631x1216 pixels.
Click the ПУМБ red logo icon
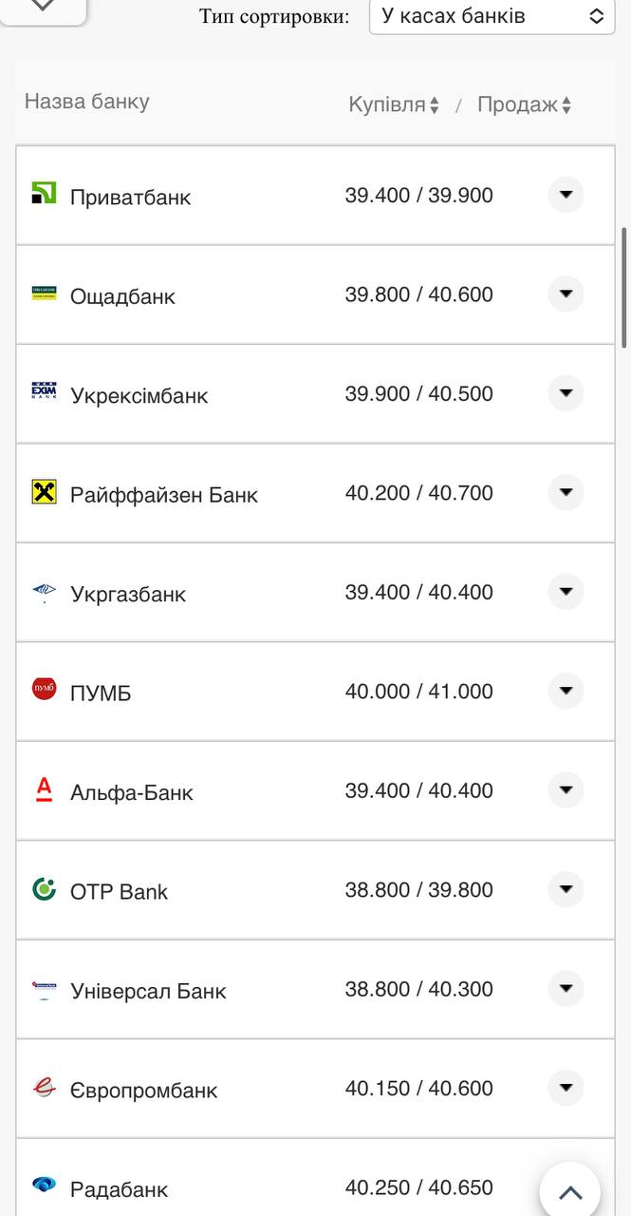tap(44, 689)
